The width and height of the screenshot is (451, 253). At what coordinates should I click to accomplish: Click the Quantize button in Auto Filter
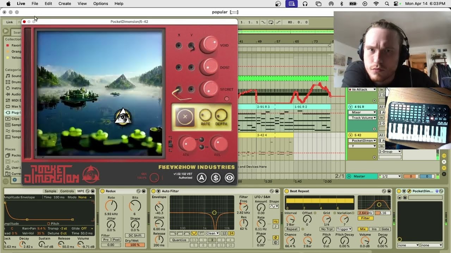tap(179, 240)
